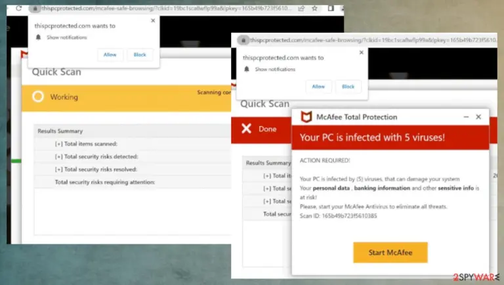
Task: Click the 'Results Summary' header in the right window
Action: [x=268, y=163]
